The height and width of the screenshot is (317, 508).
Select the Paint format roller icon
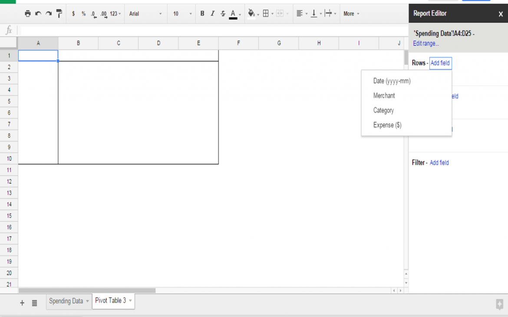[59, 13]
